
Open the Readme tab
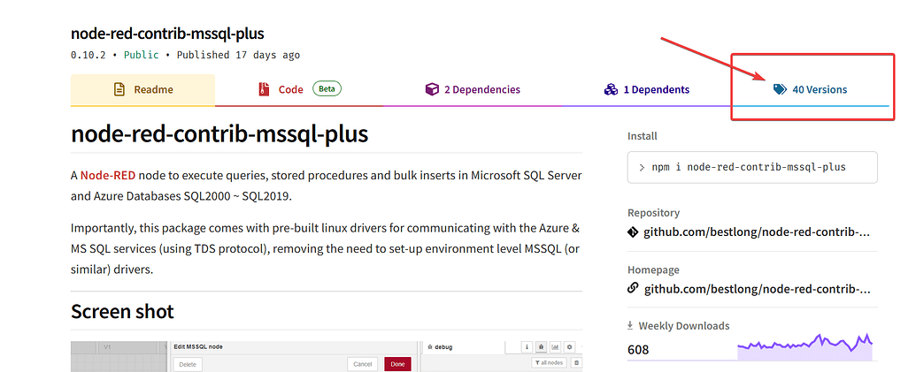tap(142, 89)
